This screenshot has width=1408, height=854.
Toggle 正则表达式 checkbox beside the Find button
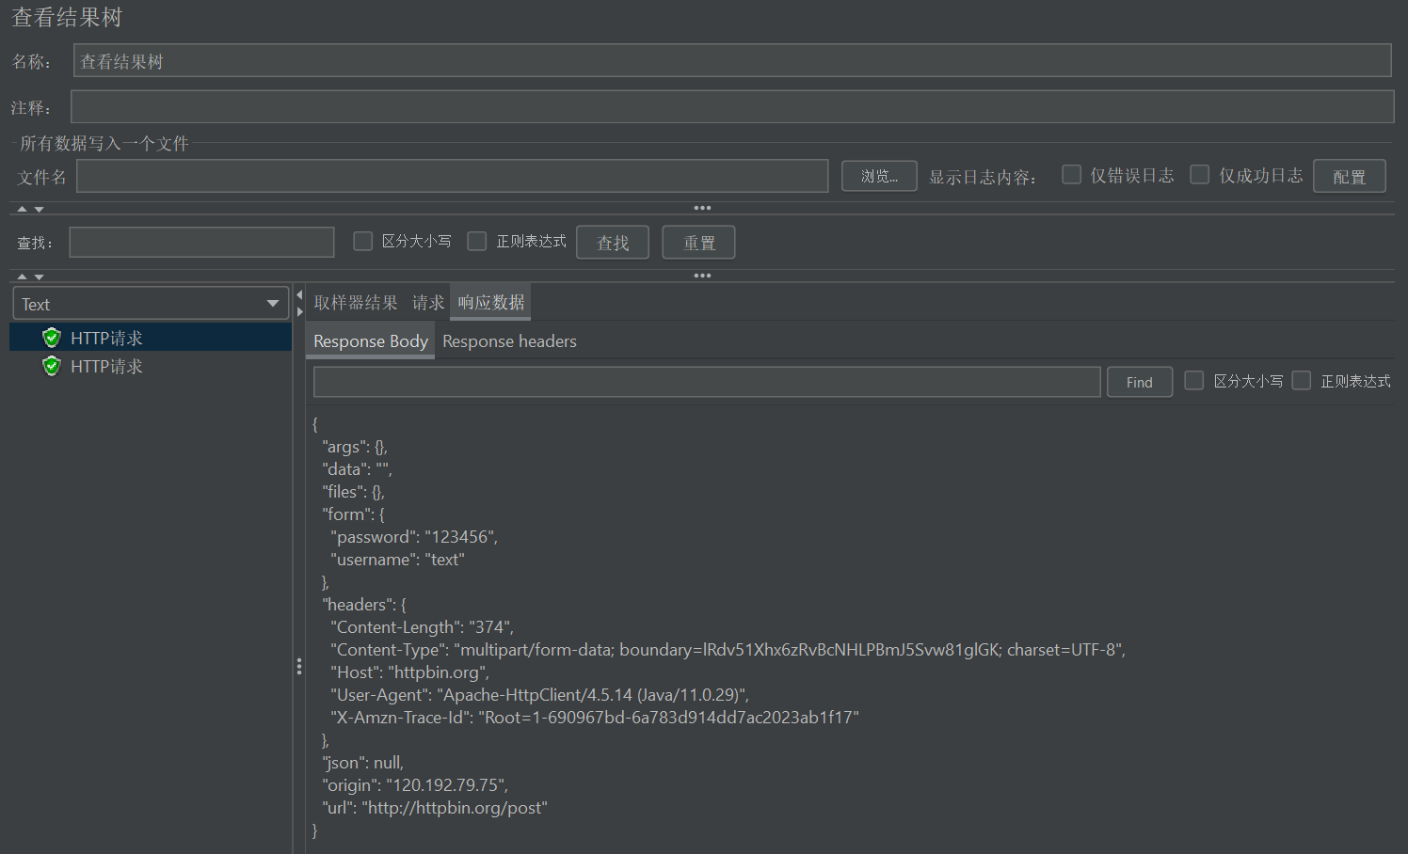1302,381
